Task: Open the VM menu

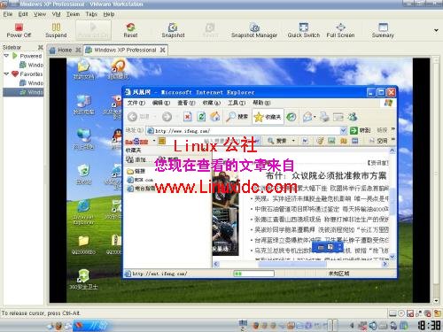Action: click(56, 14)
